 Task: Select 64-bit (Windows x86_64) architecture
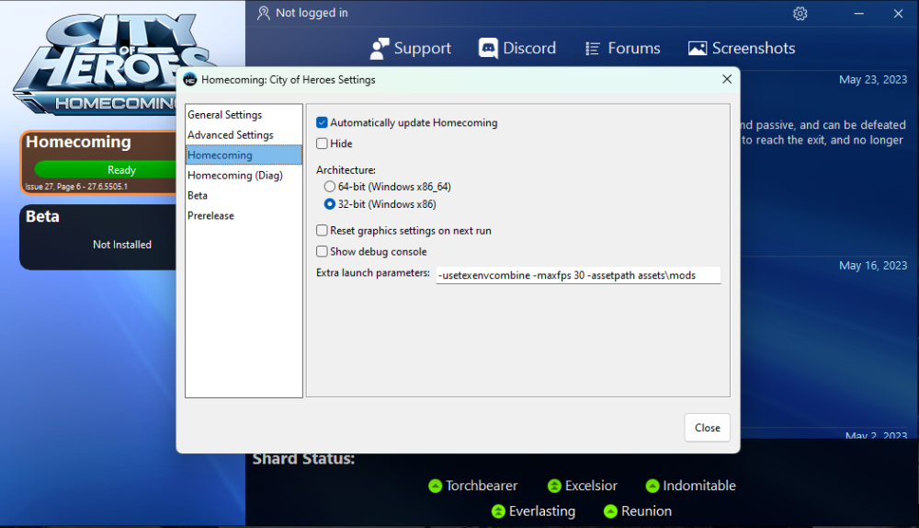[330, 187]
